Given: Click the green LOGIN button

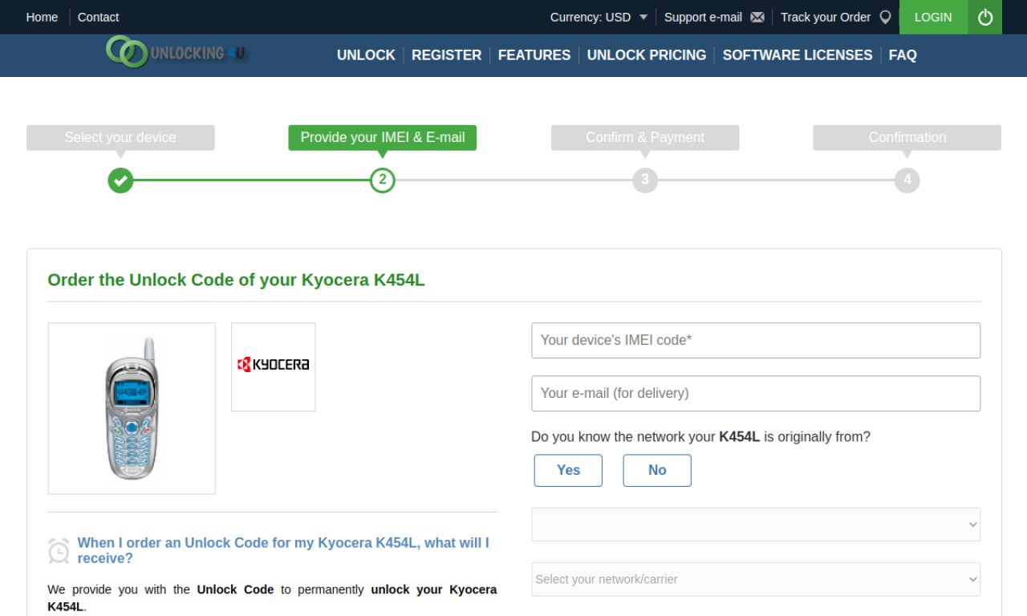Looking at the screenshot, I should [x=933, y=17].
